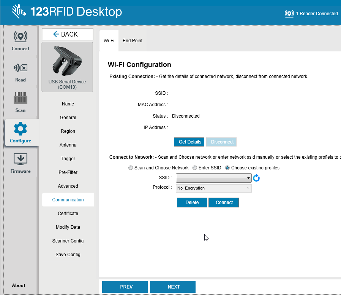Expand the SSID dropdown list
This screenshot has height=295, width=341.
(x=213, y=178)
